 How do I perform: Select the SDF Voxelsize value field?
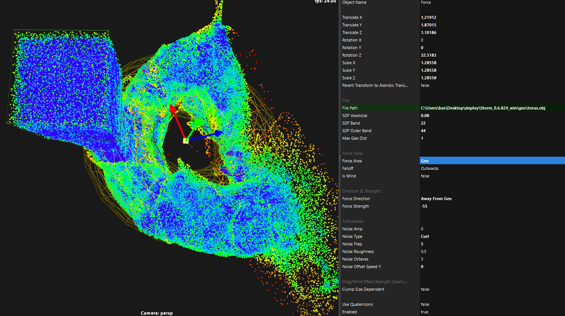point(425,116)
